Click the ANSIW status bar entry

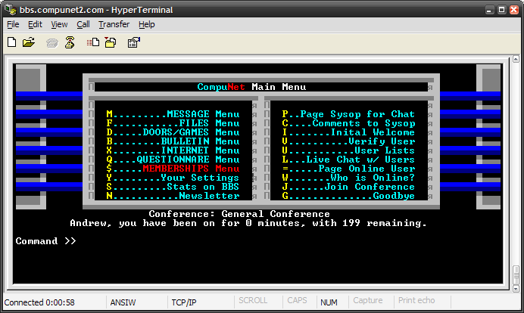pos(123,302)
